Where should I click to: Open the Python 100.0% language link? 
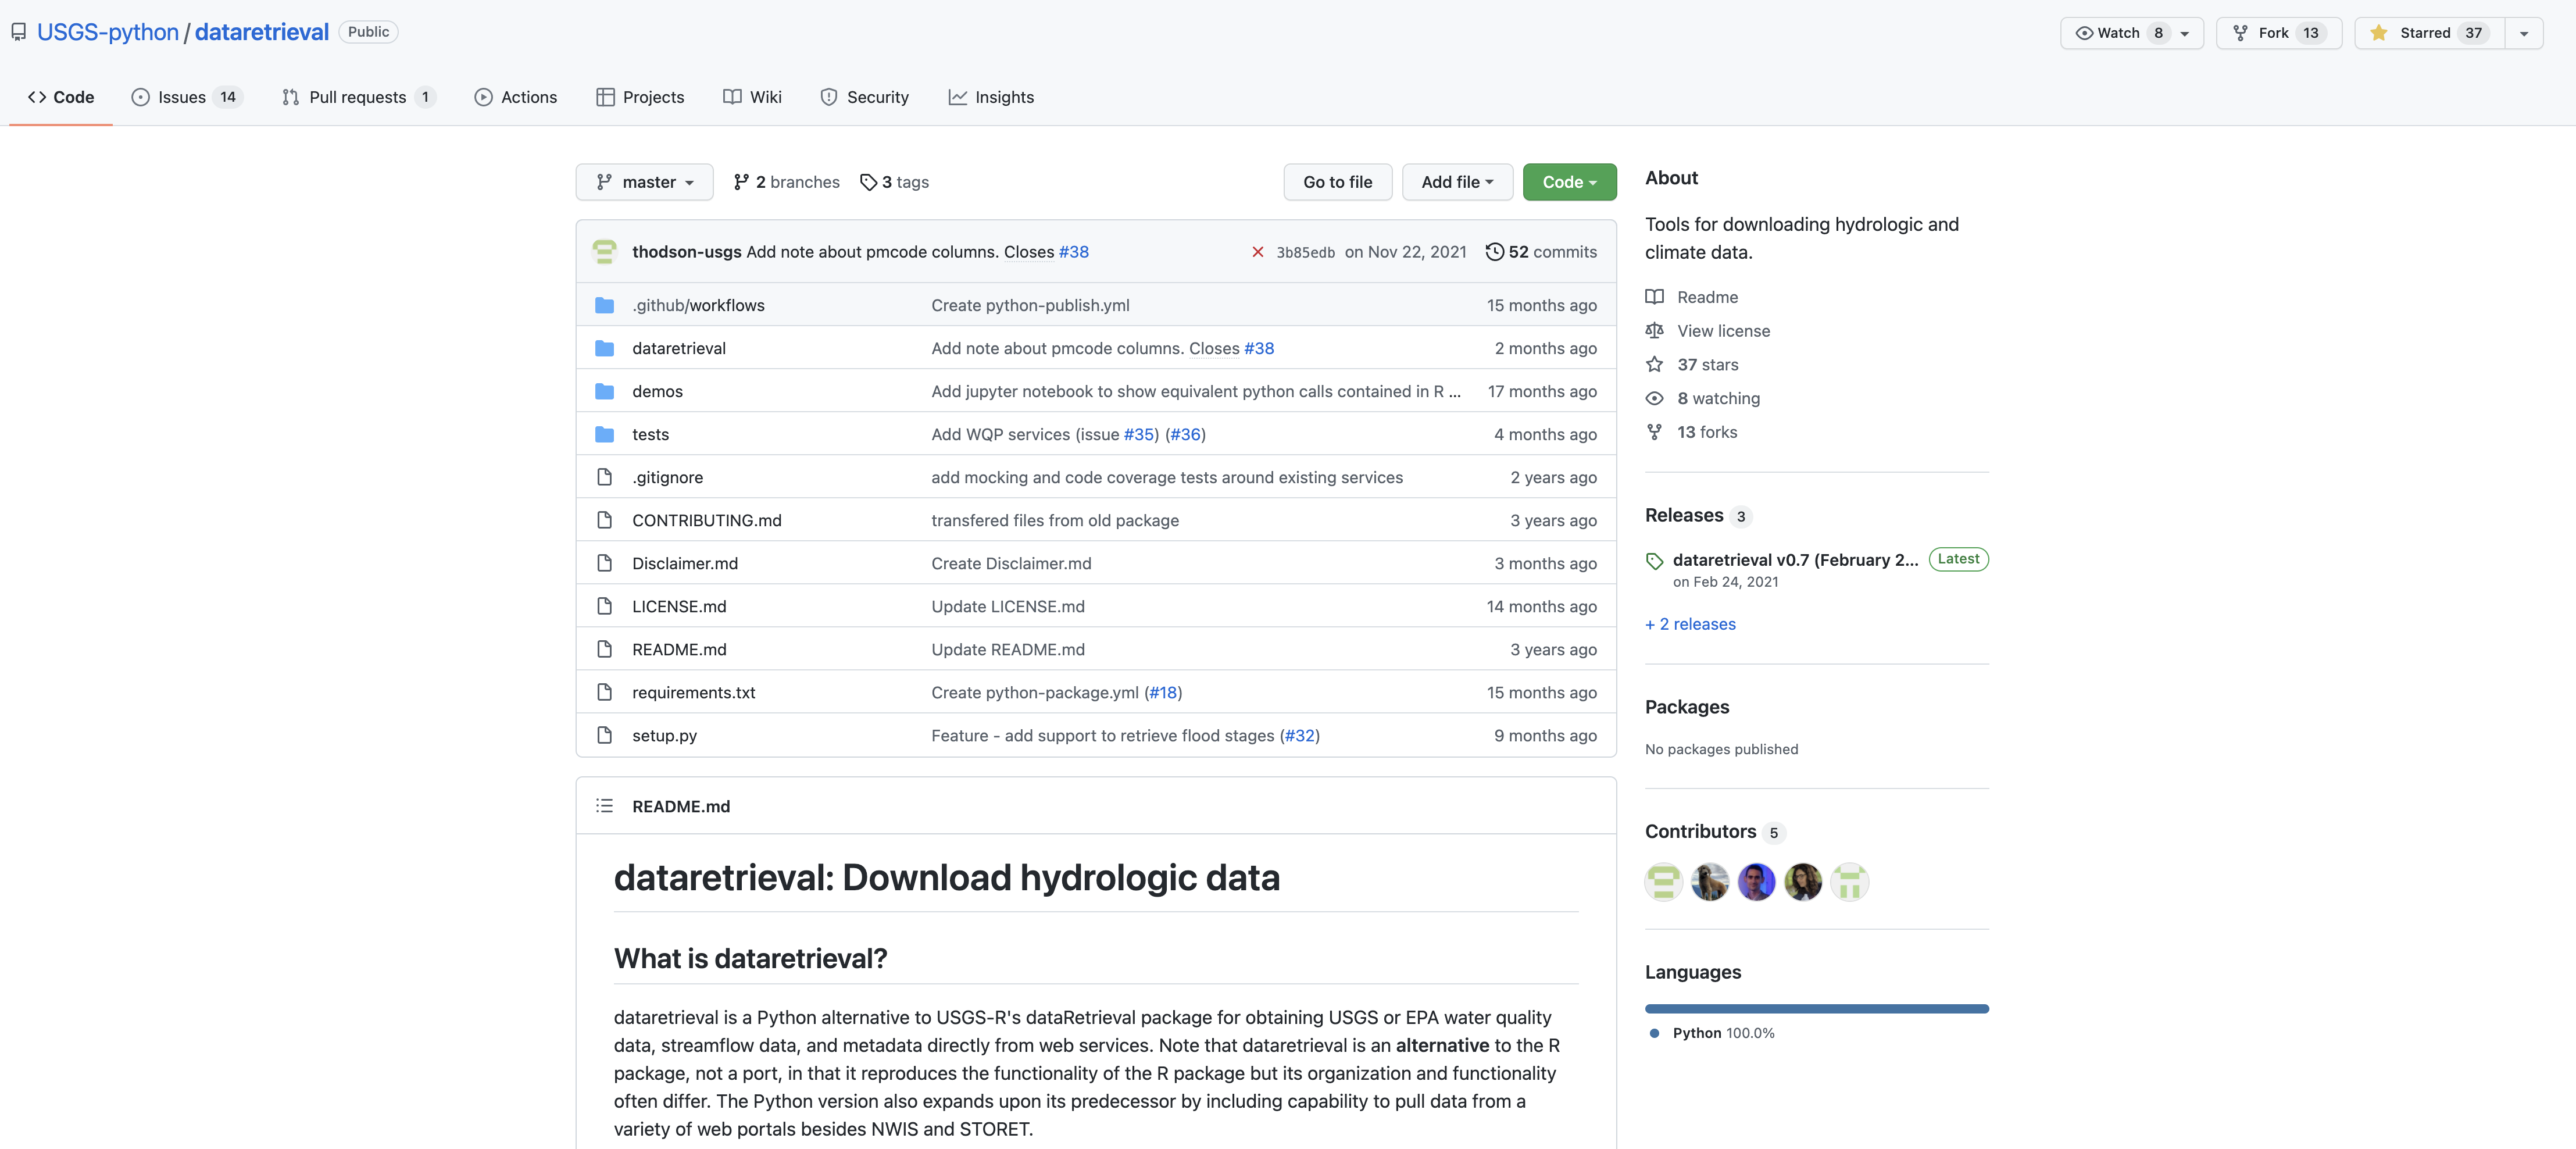1723,1033
